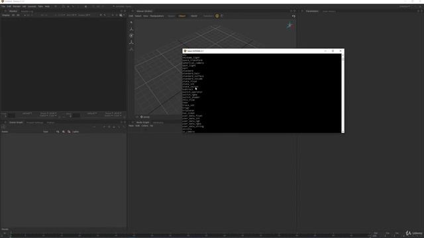Maximize the Katana console window
This screenshot has height=238, width=424.
click(333, 51)
